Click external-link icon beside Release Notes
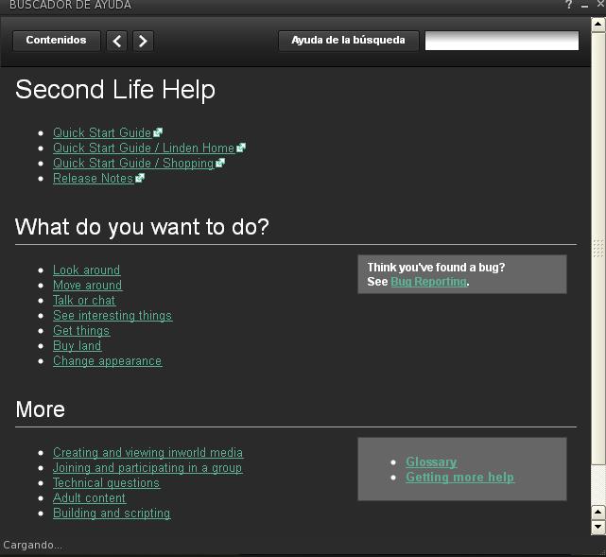 (x=140, y=178)
